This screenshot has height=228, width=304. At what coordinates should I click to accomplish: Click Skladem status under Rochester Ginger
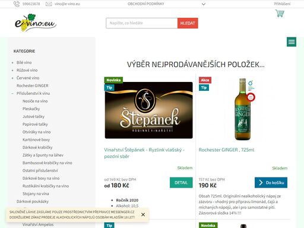tap(280, 168)
